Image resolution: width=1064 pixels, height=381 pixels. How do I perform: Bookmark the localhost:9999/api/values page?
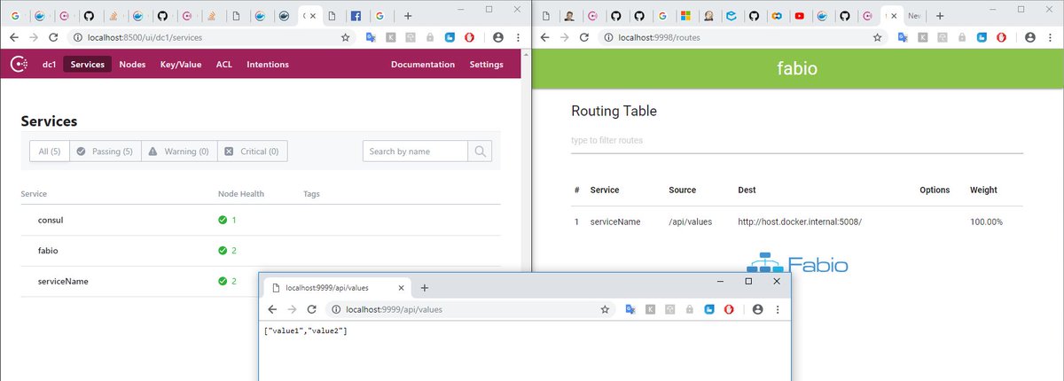pyautogui.click(x=605, y=309)
